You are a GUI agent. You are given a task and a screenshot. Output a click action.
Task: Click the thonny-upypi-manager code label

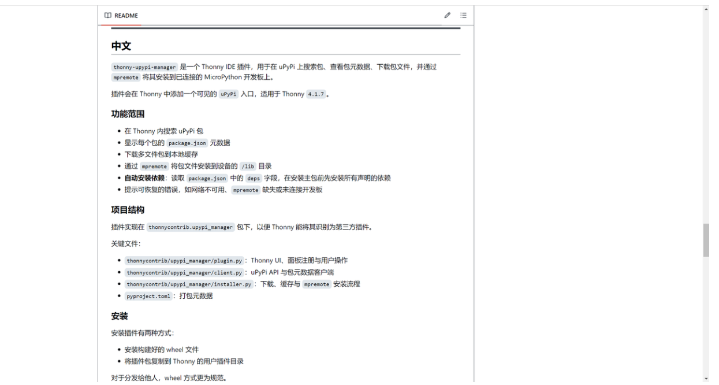144,67
